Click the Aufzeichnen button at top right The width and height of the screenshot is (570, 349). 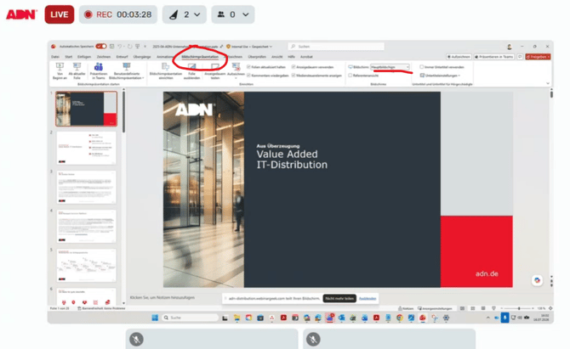[x=459, y=57]
